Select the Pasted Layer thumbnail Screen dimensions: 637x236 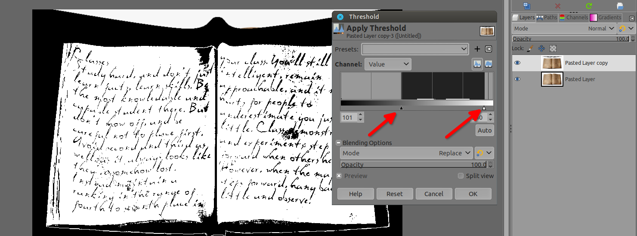click(x=552, y=79)
